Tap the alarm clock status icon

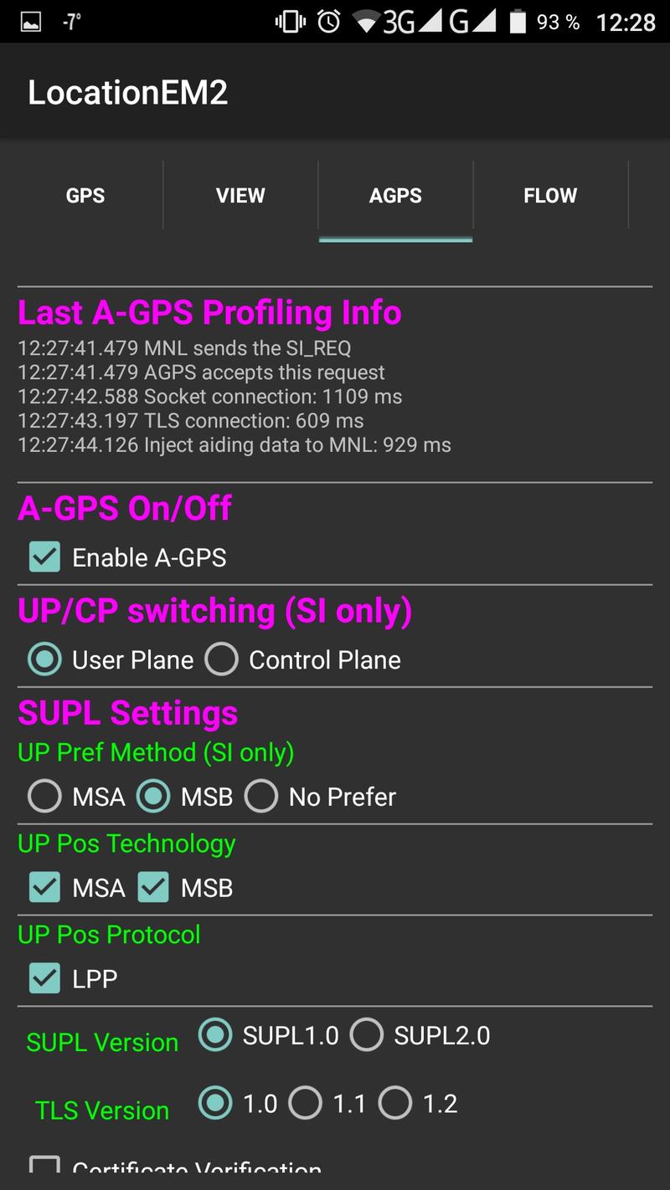[329, 22]
